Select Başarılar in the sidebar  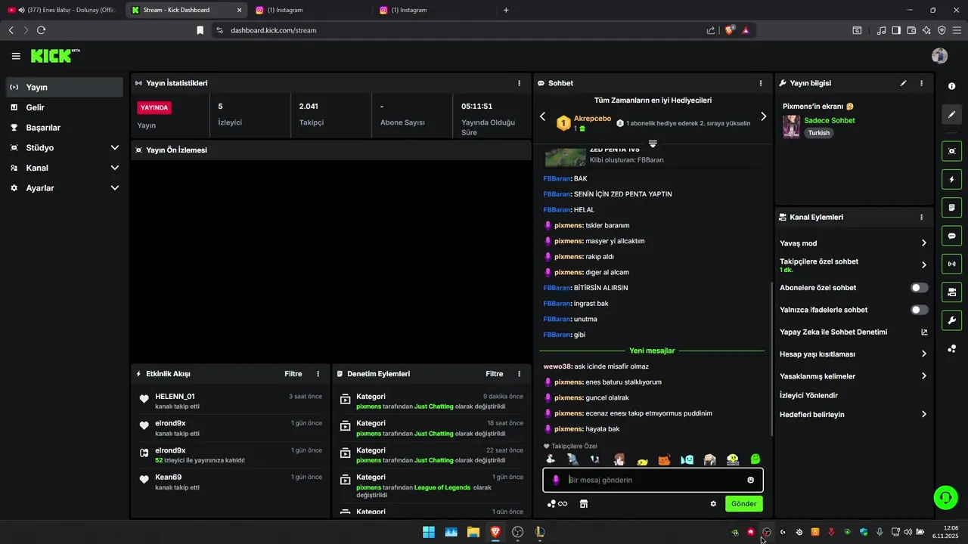tap(64, 128)
